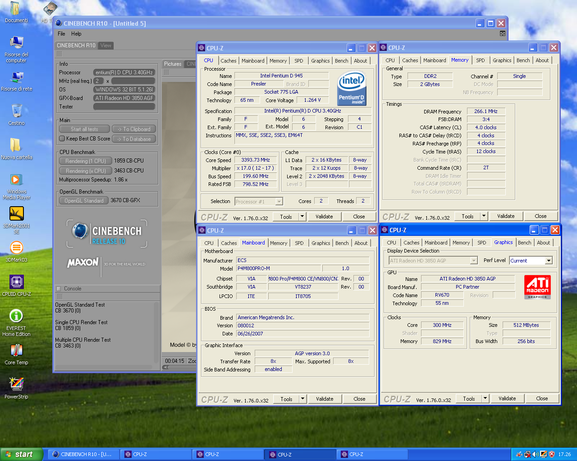Click the volume icon in system tray
The image size is (577, 461).
pyautogui.click(x=535, y=454)
